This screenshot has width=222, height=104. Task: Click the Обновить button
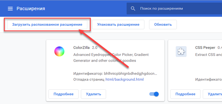pyautogui.click(x=163, y=25)
